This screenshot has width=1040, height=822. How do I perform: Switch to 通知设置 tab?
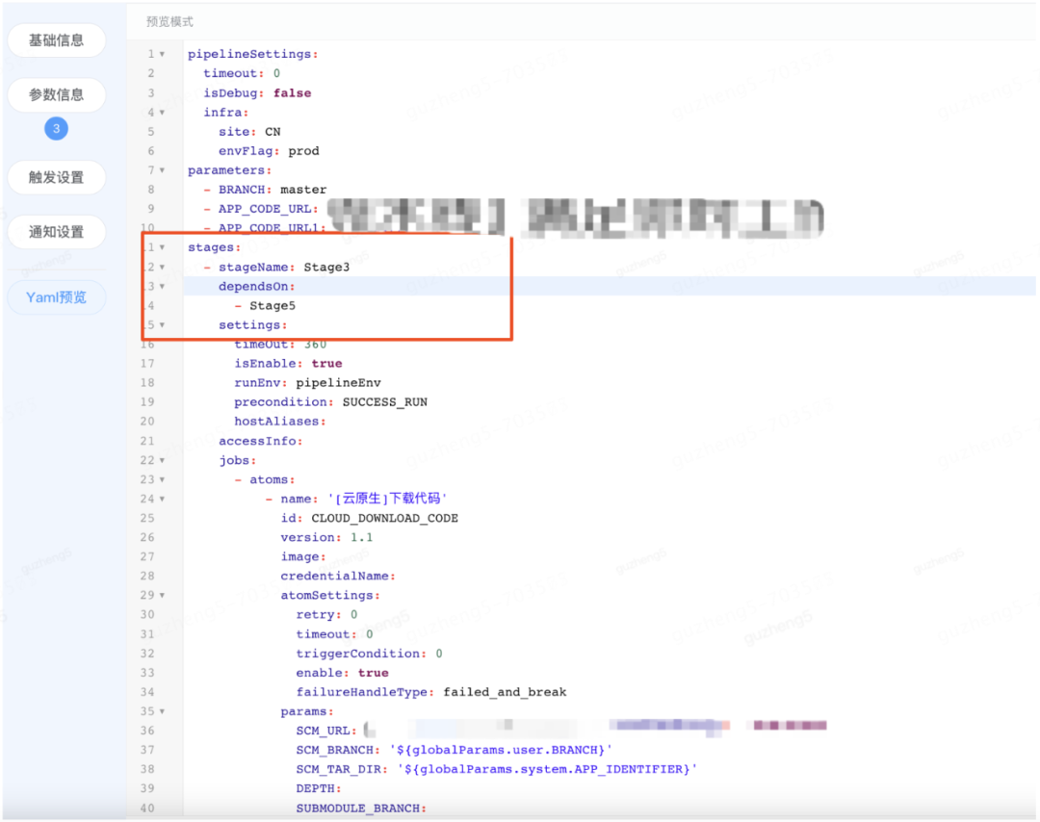pos(57,231)
